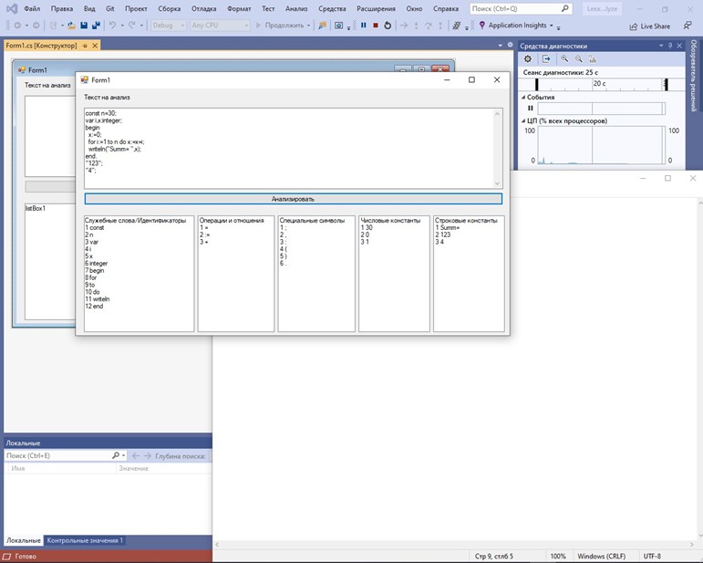This screenshot has width=703, height=563.
Task: Click the pin icon on the Form1.cs tab
Action: (x=85, y=46)
